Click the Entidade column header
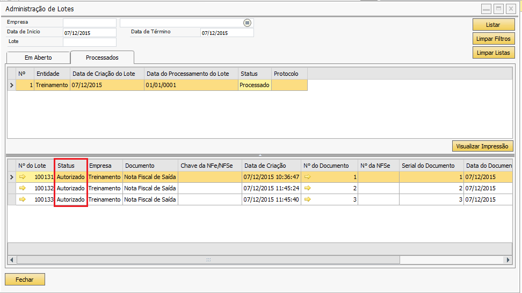Image resolution: width=522 pixels, height=293 pixels. coord(52,74)
